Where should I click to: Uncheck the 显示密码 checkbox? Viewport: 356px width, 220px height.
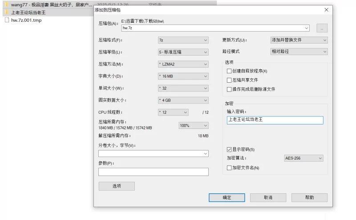pyautogui.click(x=229, y=149)
